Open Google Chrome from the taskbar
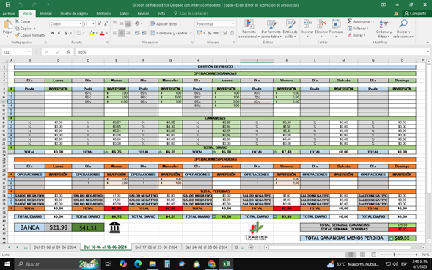This screenshot has width=432, height=270. [211, 264]
